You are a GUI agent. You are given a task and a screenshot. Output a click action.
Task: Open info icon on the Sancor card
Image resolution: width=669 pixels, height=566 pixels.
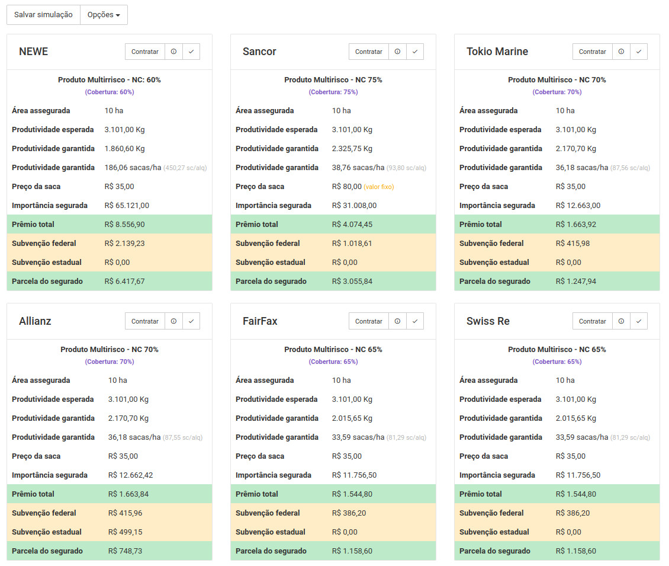[397, 52]
